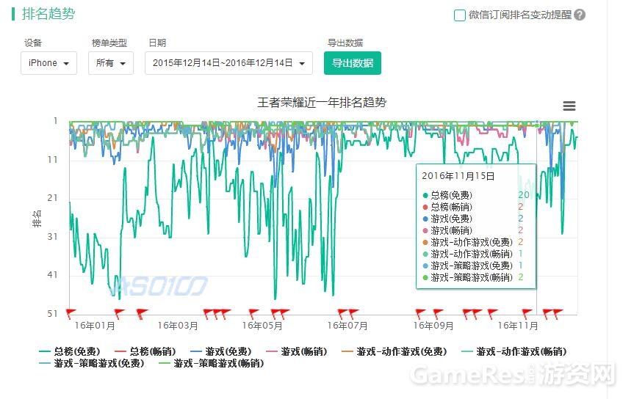Click the 榜单类型 label
Viewport: 634px width, 399px height.
[109, 43]
